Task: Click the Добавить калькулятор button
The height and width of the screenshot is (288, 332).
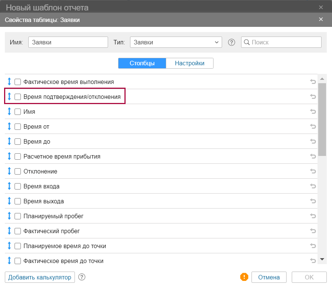Action: 39,277
